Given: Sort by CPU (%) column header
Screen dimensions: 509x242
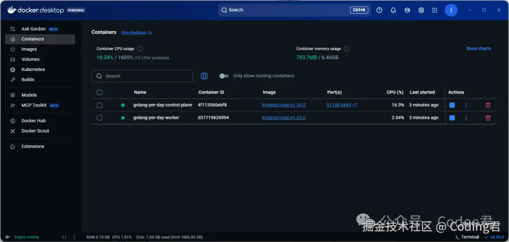Looking at the screenshot, I should [395, 92].
